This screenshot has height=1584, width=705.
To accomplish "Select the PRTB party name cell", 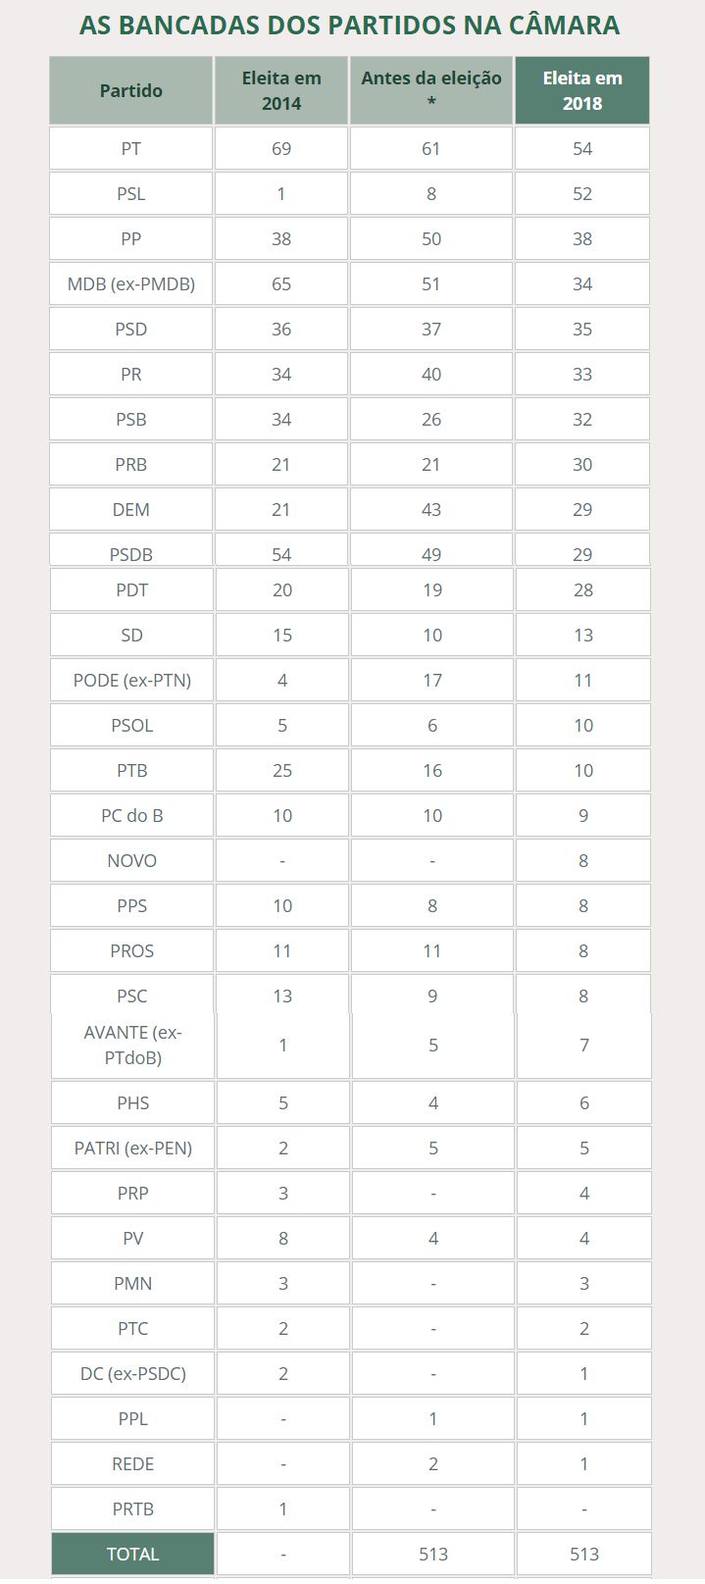I will 133,1509.
